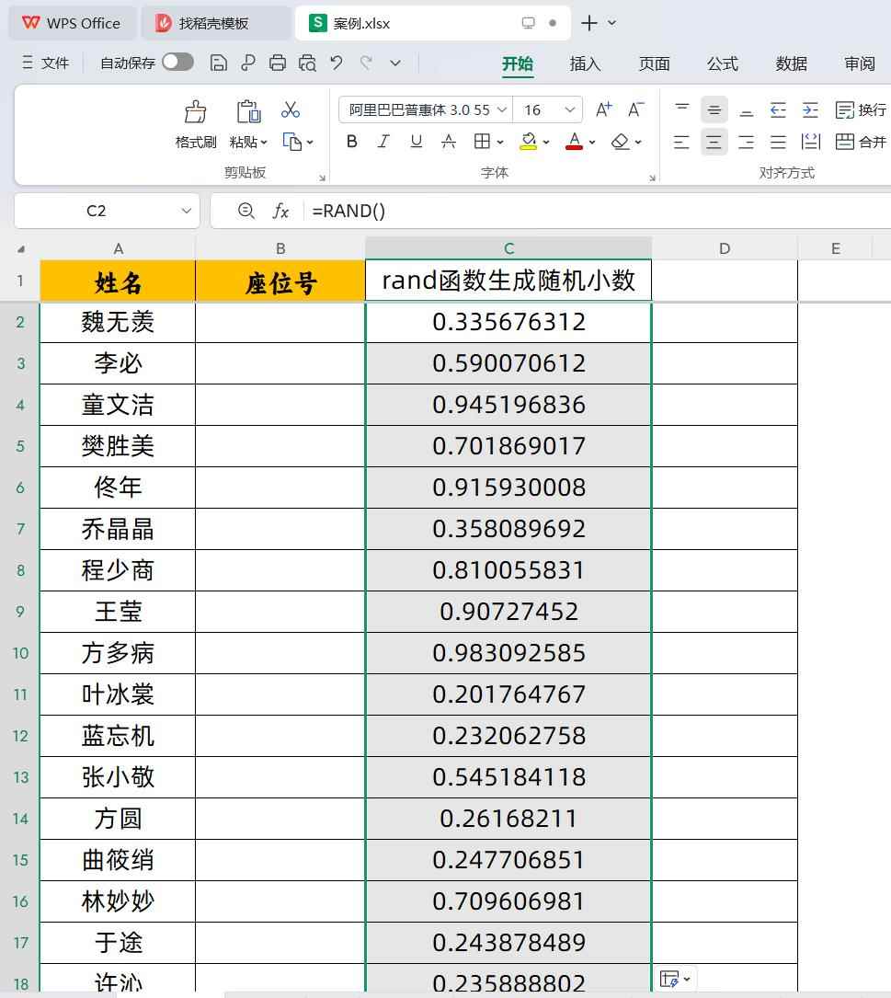The height and width of the screenshot is (998, 891).
Task: Click the borders grid icon
Action: [482, 142]
